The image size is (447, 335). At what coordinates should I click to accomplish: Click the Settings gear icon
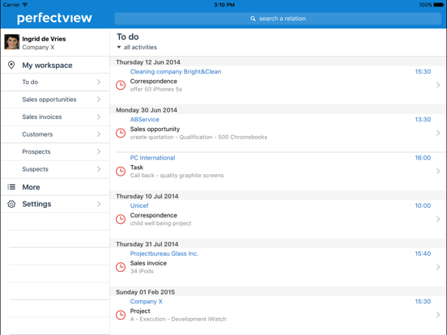11,204
